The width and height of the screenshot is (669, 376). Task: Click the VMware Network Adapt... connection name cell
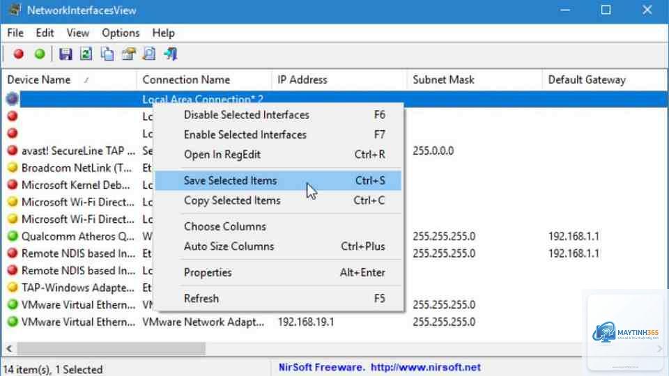click(203, 322)
